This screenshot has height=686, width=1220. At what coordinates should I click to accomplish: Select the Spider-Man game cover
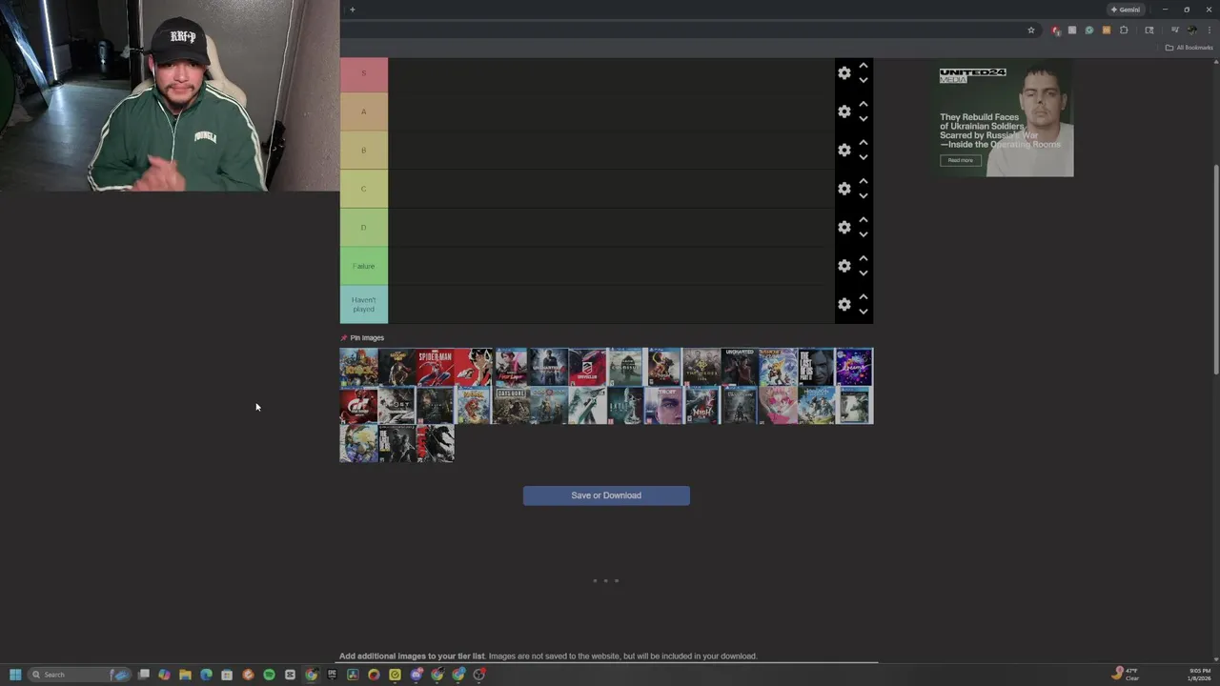tap(435, 367)
